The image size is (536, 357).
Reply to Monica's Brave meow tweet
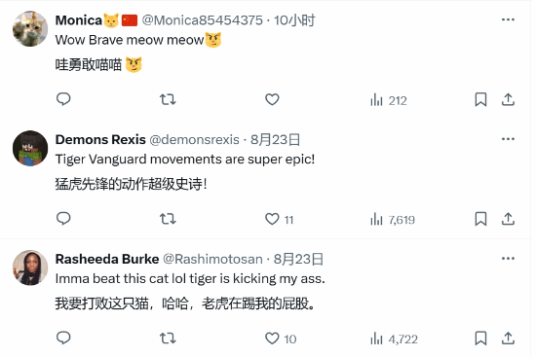(x=63, y=99)
